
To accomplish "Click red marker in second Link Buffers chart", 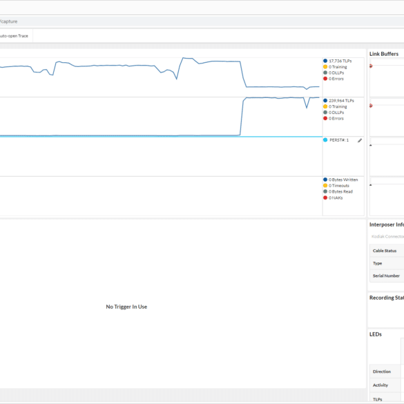I will pos(371,106).
